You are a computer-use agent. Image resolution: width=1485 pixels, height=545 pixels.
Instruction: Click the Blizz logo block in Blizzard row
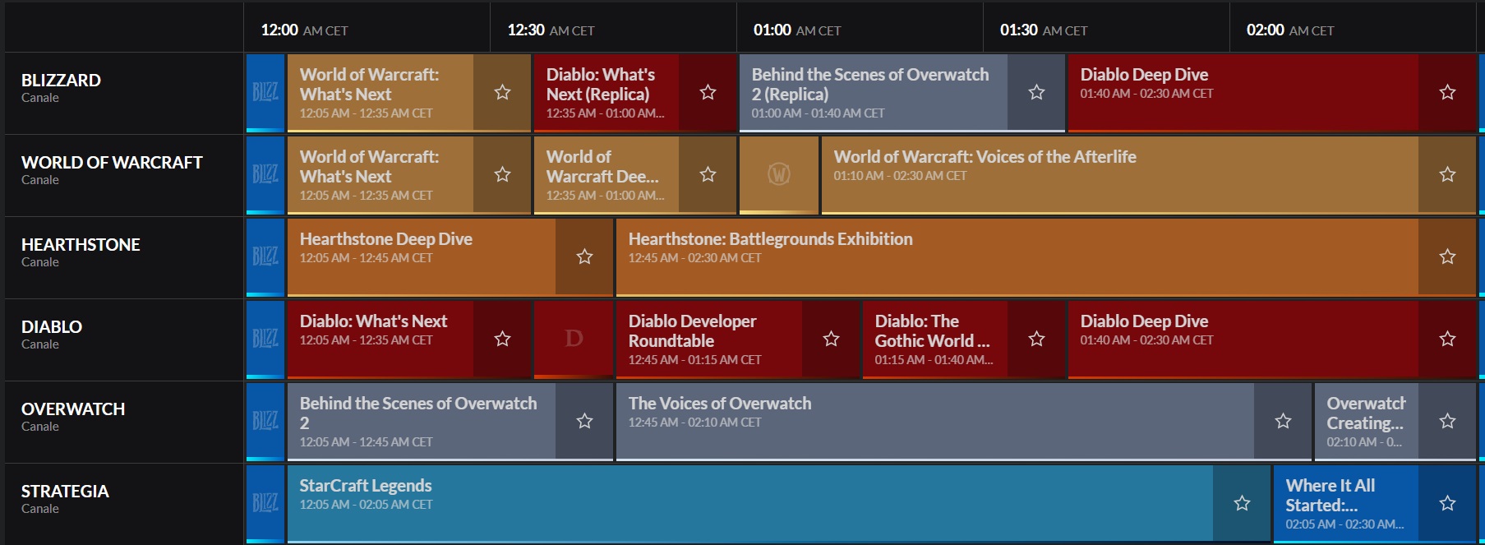[265, 93]
